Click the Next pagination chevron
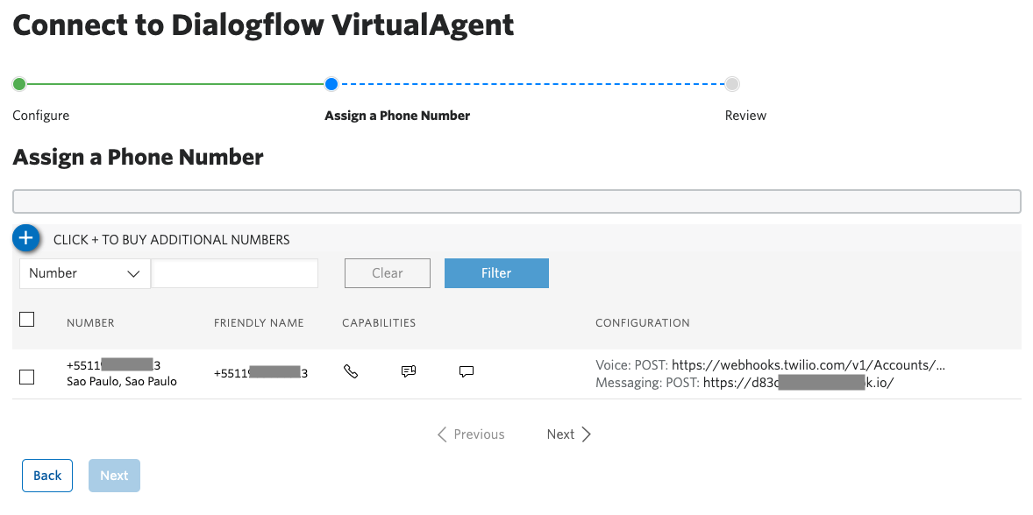The image size is (1033, 515). pyautogui.click(x=587, y=434)
